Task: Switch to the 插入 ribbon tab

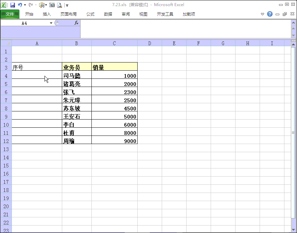Action: point(47,14)
